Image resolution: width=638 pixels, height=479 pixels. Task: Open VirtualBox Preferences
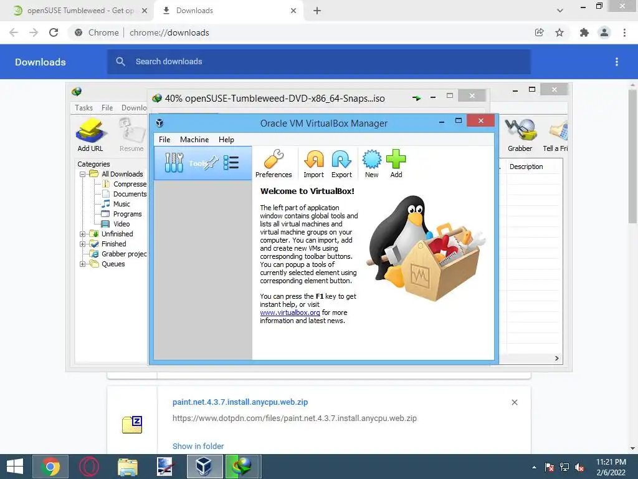(x=274, y=164)
